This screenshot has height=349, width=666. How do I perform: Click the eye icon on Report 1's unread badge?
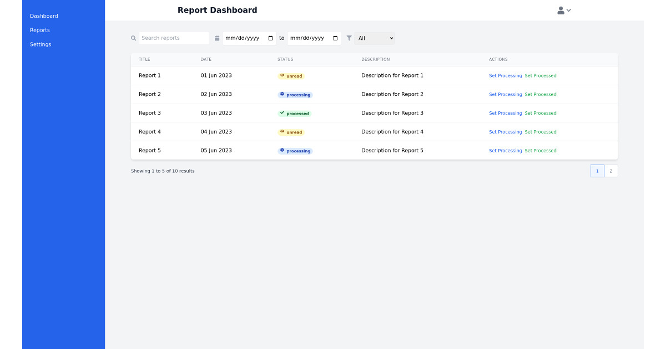283,75
